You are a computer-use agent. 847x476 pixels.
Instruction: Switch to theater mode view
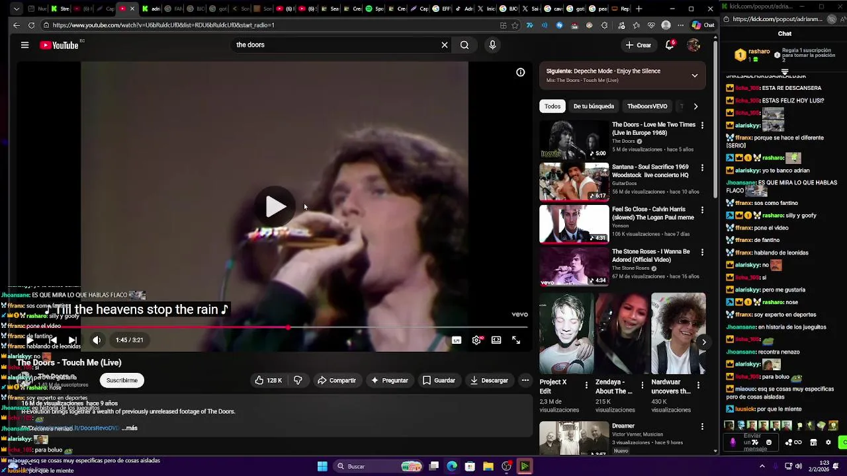pos(496,340)
